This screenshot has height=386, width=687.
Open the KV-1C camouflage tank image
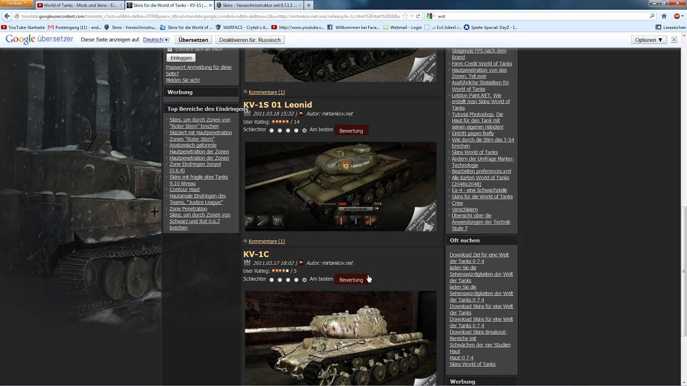pyautogui.click(x=340, y=338)
